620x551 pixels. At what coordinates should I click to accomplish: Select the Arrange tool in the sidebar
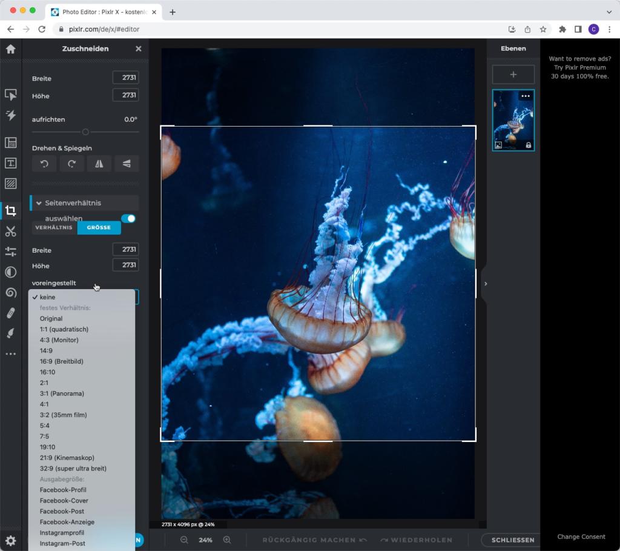point(10,95)
